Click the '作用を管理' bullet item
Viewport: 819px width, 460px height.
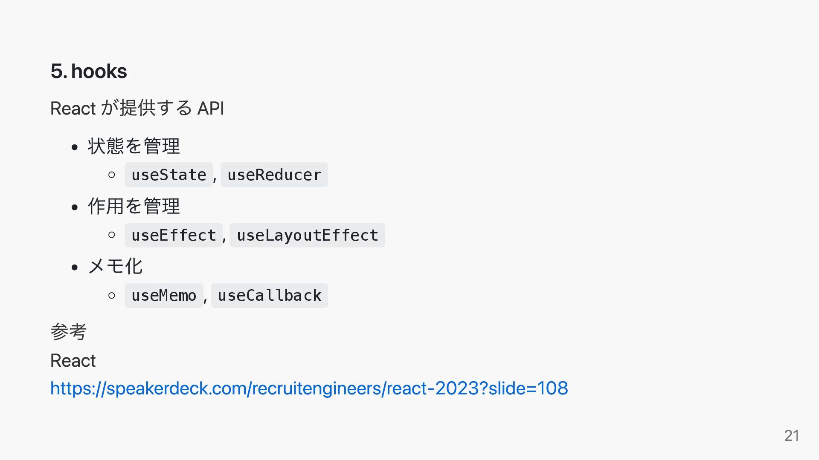pyautogui.click(x=134, y=206)
